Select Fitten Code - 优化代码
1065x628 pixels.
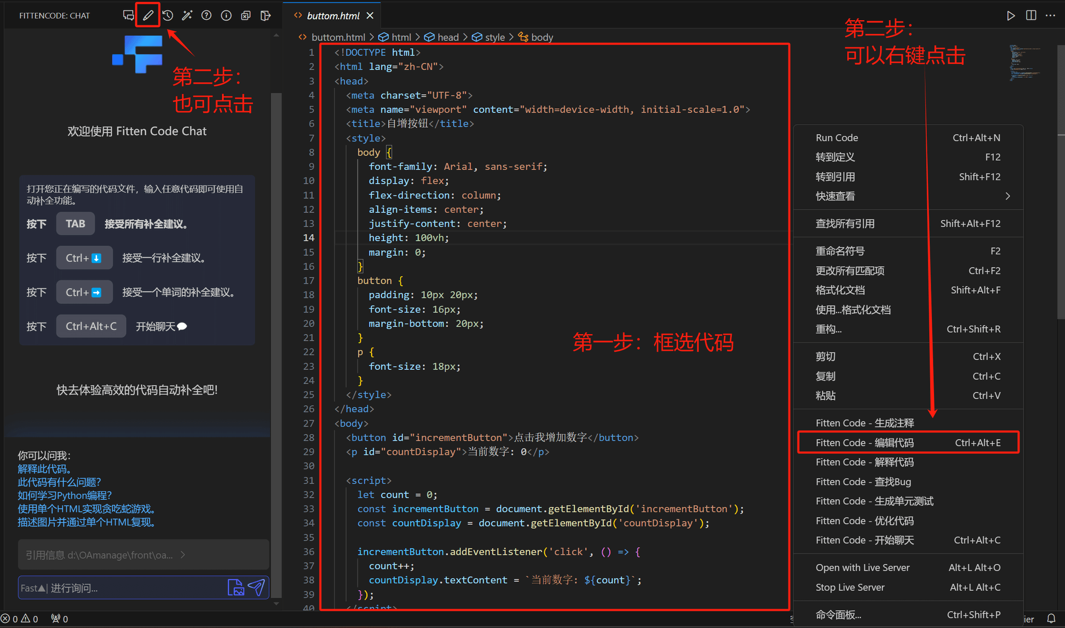(x=908, y=520)
